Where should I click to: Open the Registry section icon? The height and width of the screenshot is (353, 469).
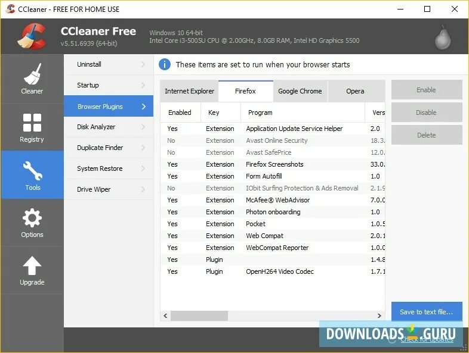click(x=32, y=123)
